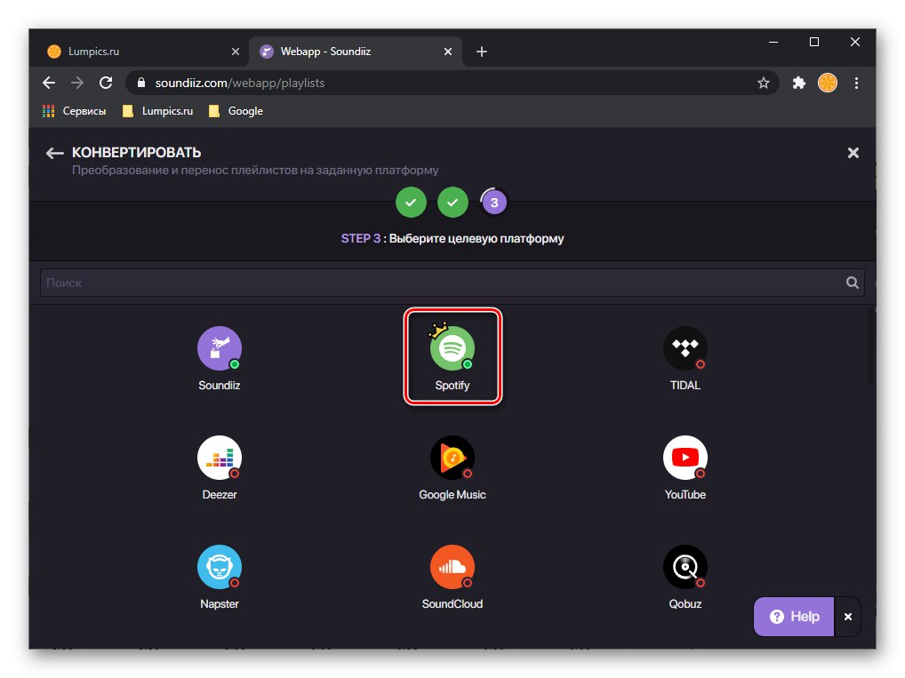Open the browser profile avatar
The width and height of the screenshot is (905, 678).
(828, 84)
